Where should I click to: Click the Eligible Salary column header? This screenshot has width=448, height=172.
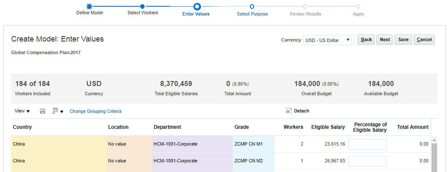click(x=328, y=127)
